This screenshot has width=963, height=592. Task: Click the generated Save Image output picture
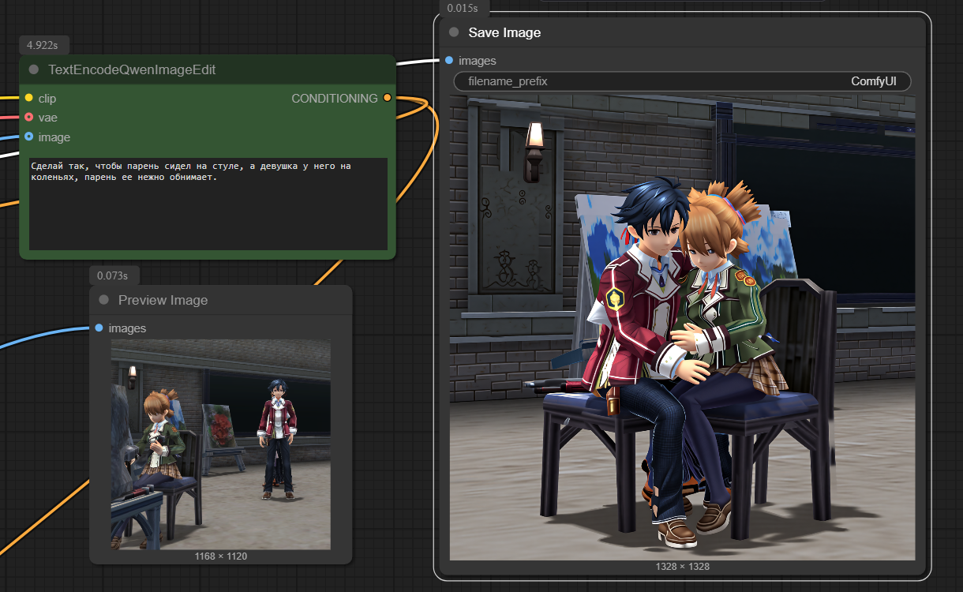[x=682, y=328]
